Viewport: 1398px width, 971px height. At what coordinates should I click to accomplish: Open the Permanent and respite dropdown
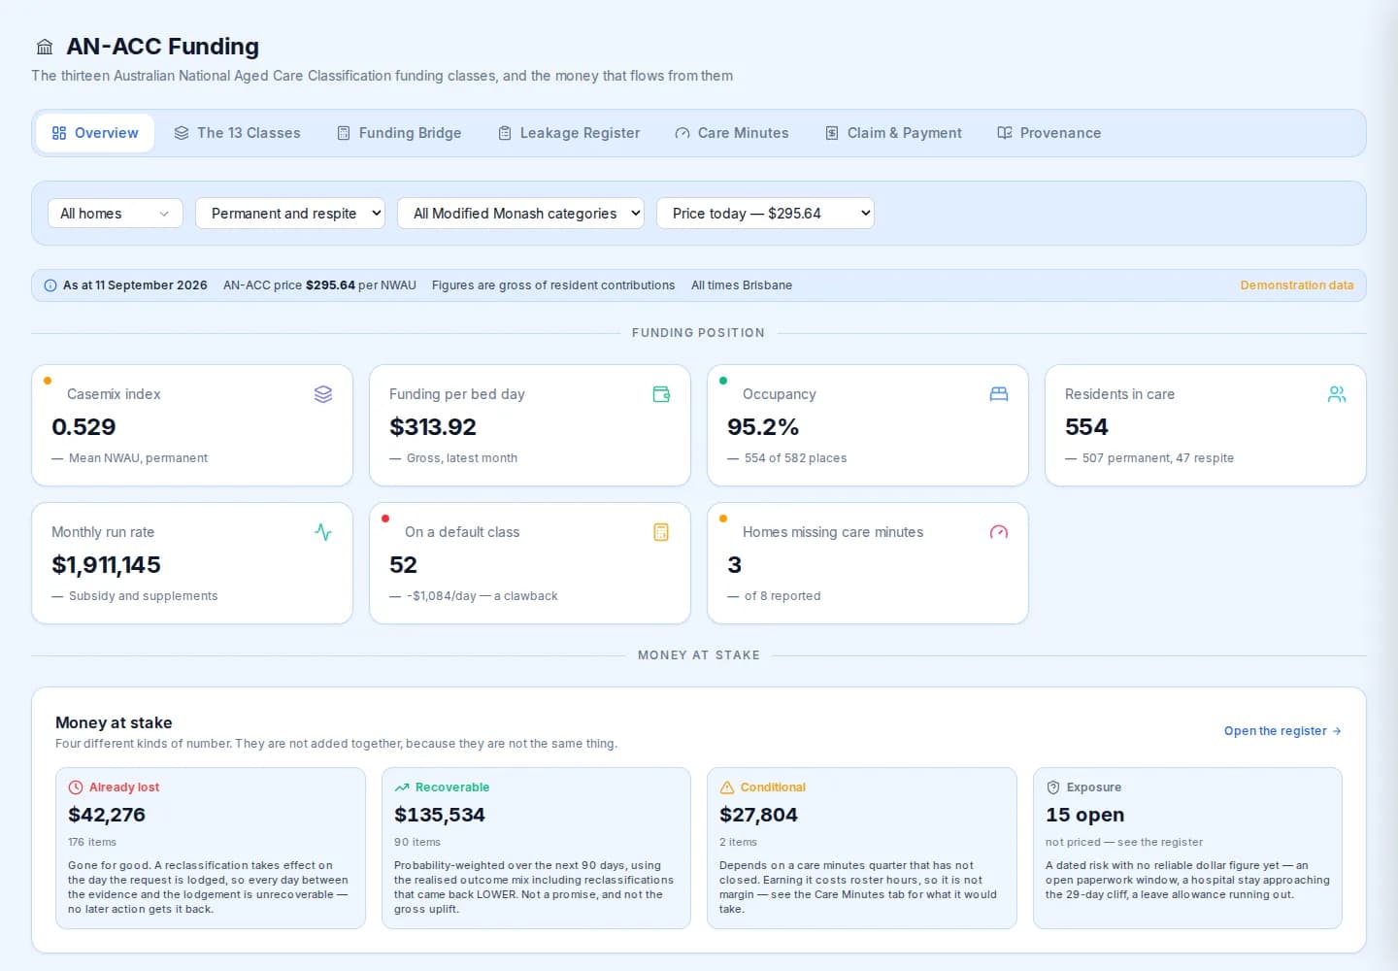tap(290, 214)
